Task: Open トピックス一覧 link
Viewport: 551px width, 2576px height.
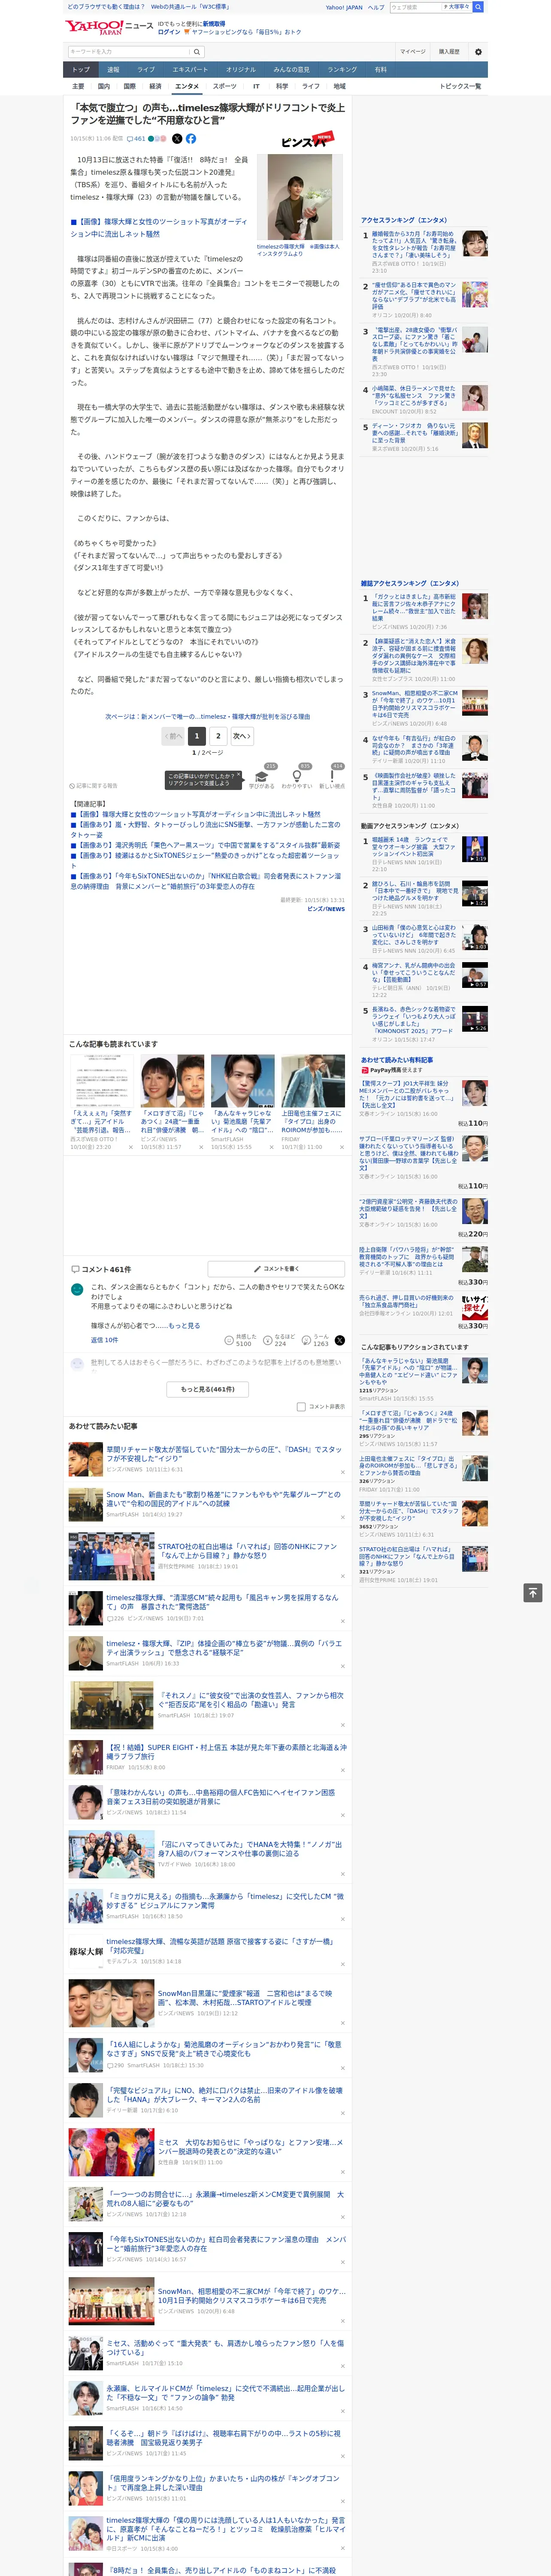Action: 460,86
